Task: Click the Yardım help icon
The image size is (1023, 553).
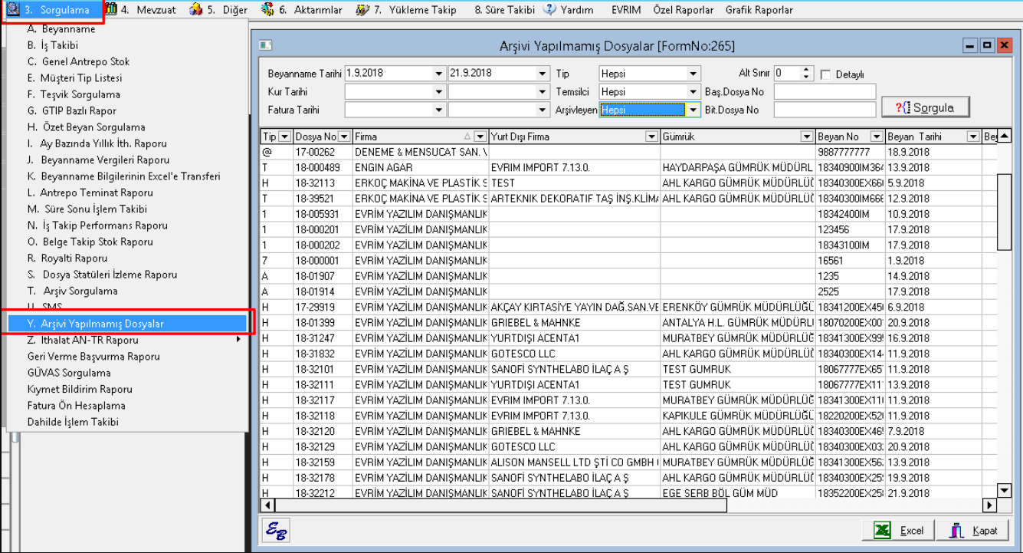Action: pos(549,10)
